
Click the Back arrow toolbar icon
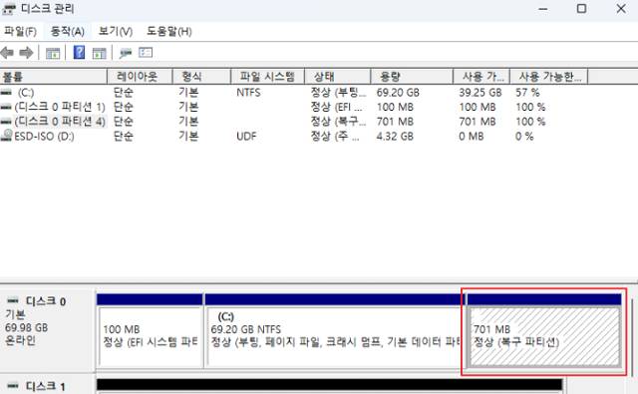(7, 53)
